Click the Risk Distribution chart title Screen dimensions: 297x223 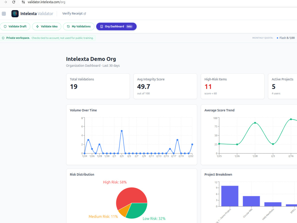(x=82, y=175)
